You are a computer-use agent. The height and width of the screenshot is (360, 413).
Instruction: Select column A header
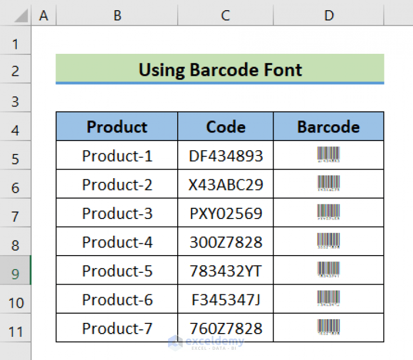pos(44,15)
